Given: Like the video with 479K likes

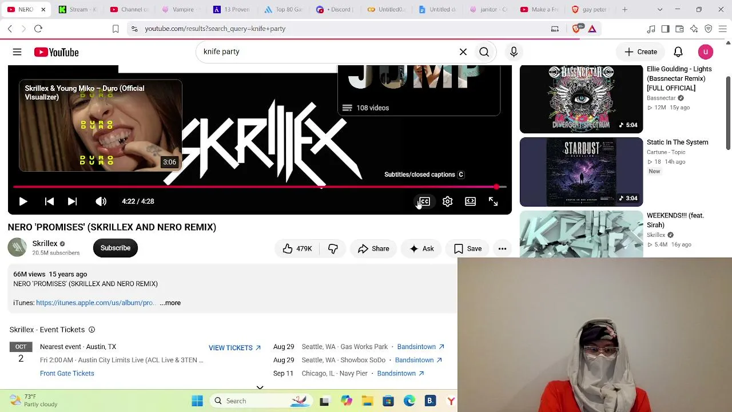Looking at the screenshot, I should point(297,248).
